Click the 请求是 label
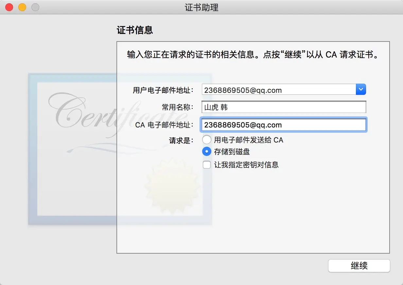 point(181,141)
